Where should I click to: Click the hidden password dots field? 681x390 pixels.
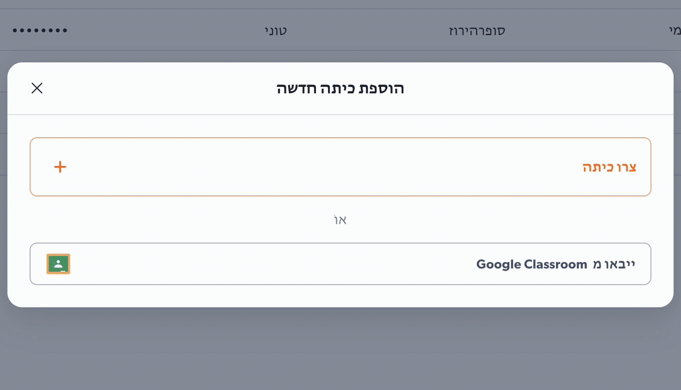[40, 30]
